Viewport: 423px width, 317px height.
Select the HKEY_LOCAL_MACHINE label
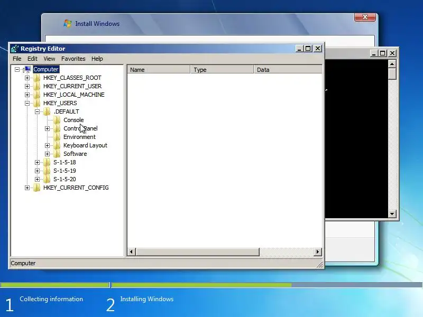(x=74, y=95)
